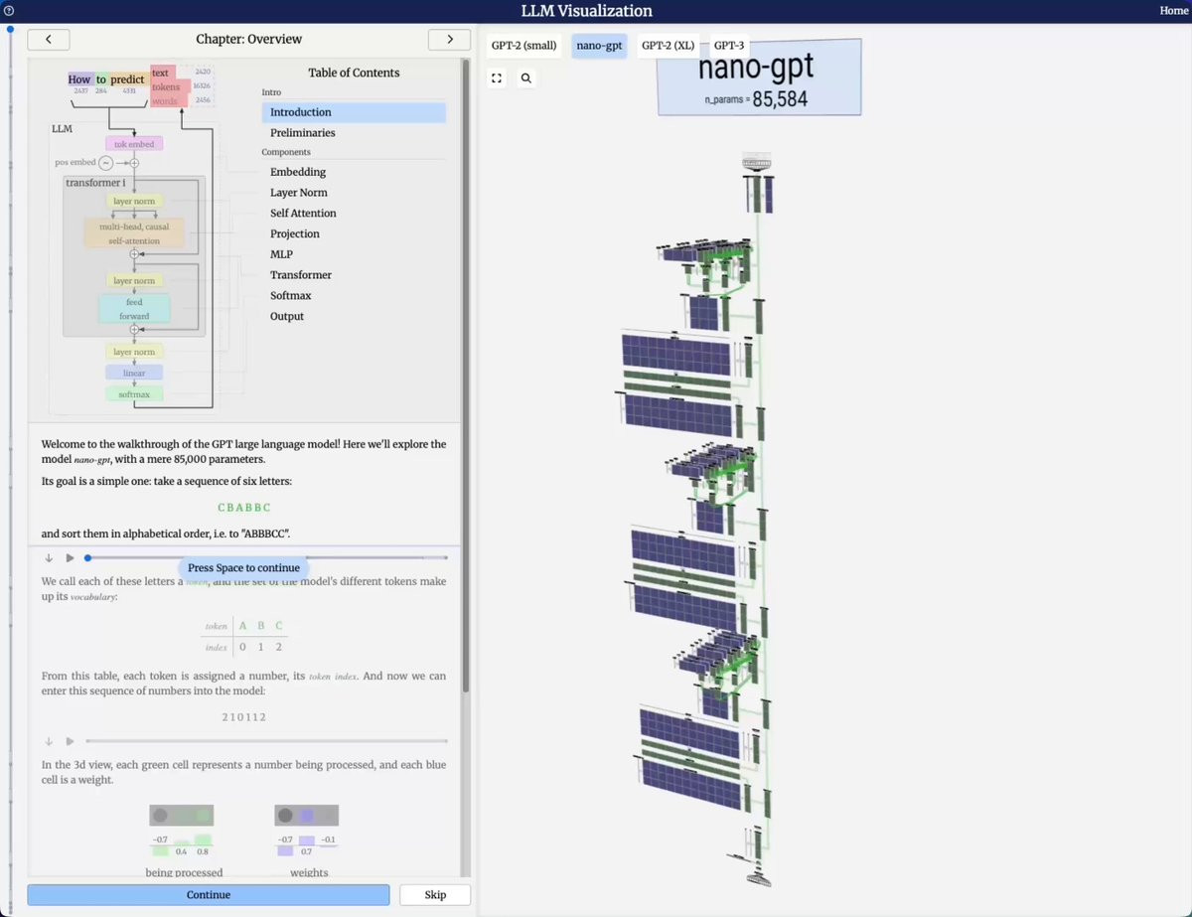The height and width of the screenshot is (917, 1192).
Task: Select the GPT-3 model
Action: [729, 46]
